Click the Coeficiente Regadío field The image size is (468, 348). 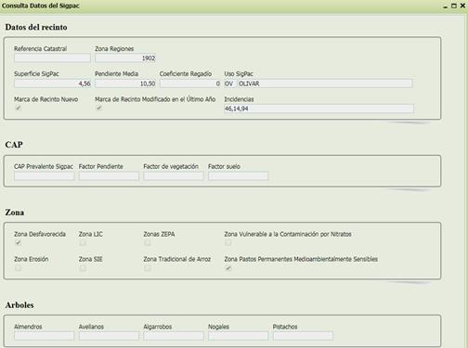(x=190, y=84)
